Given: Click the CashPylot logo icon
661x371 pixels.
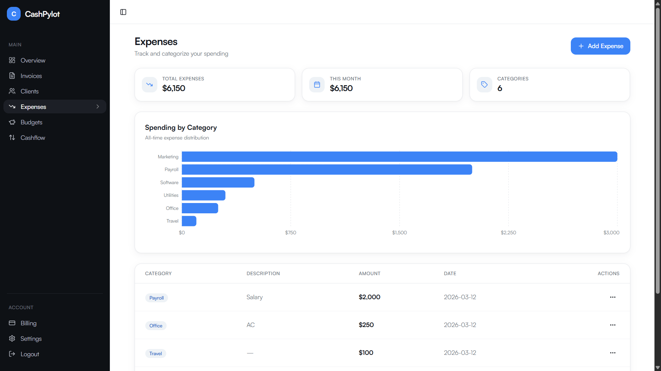Looking at the screenshot, I should pos(14,14).
